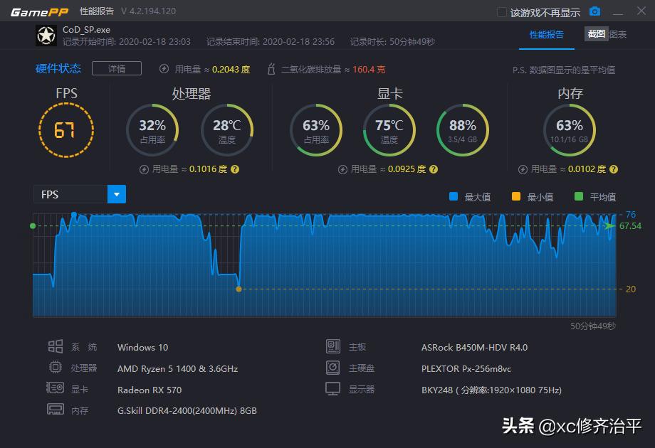Click the GPU 63% usage gauge
The image size is (655, 448).
click(x=316, y=130)
